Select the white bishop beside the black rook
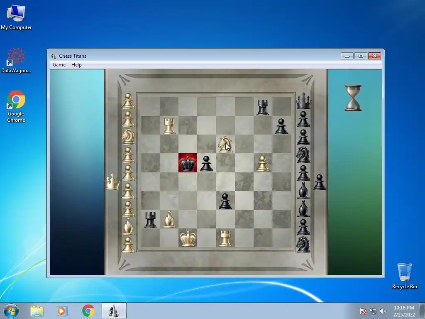The image size is (425, 319). coord(169,219)
